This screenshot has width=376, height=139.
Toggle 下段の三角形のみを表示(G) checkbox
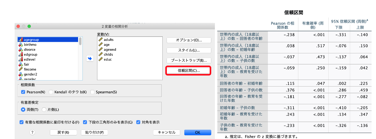[85, 122]
